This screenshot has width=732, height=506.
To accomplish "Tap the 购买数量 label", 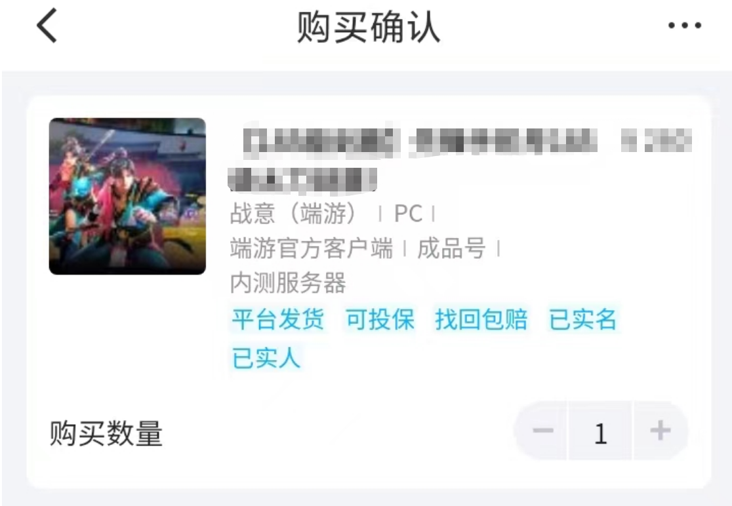I will point(106,433).
